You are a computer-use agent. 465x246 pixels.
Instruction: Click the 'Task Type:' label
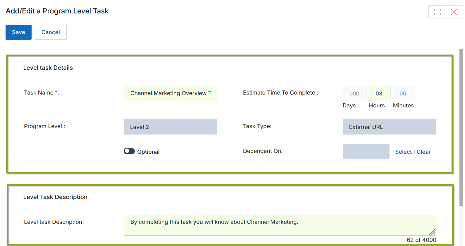pyautogui.click(x=257, y=126)
